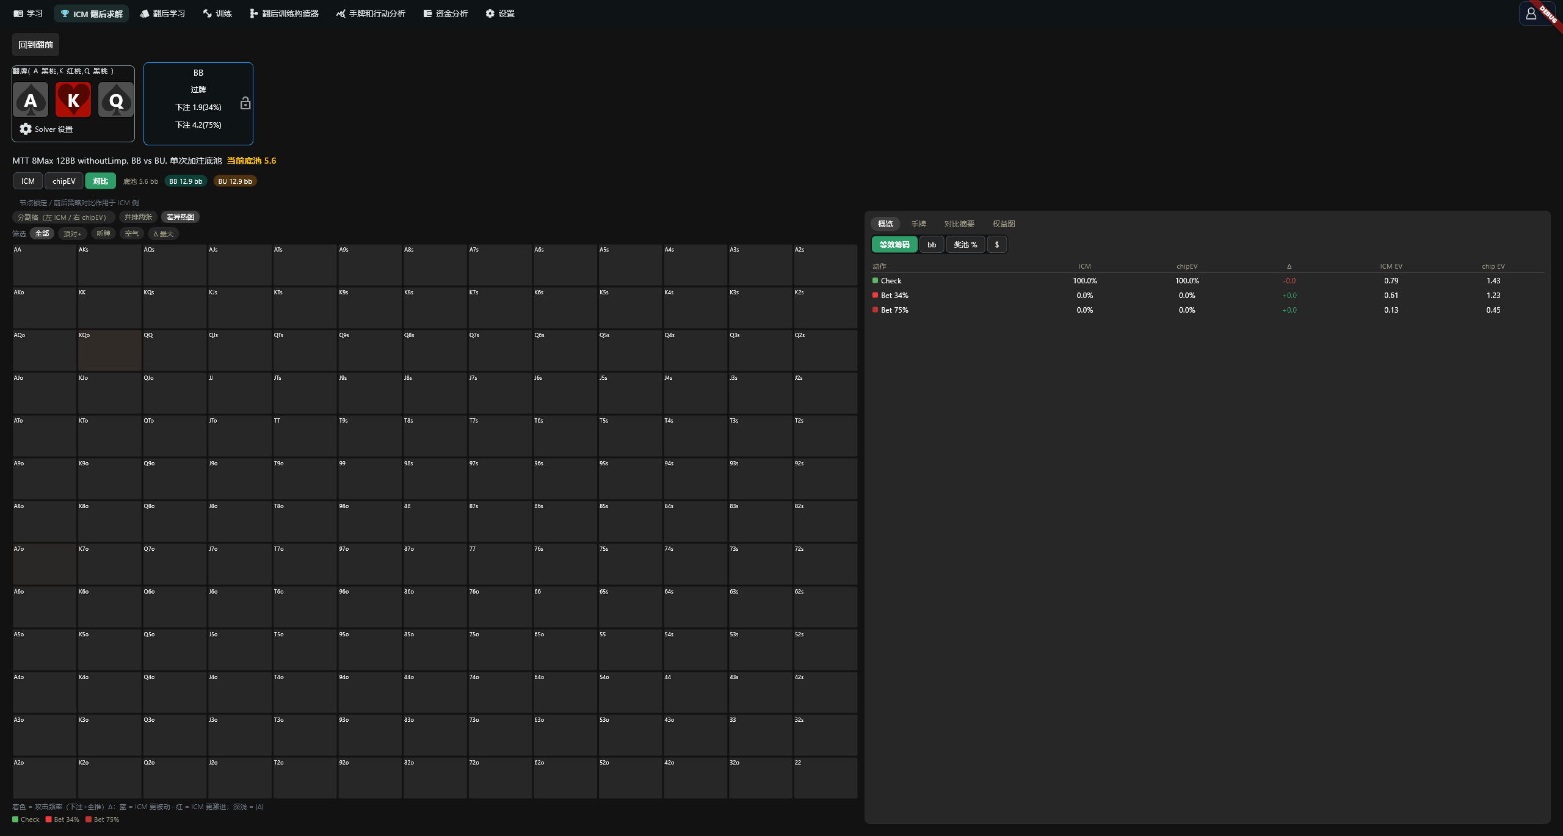Click the lock icon in BB panel
Screen dimensions: 1563x836
coord(245,103)
